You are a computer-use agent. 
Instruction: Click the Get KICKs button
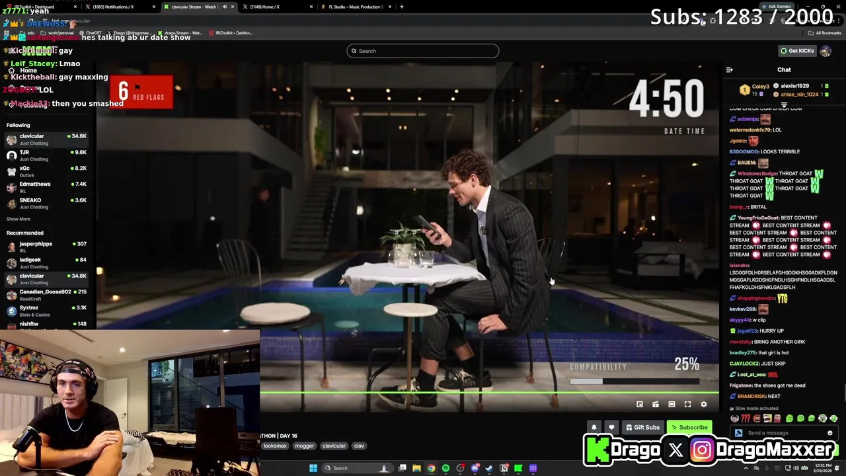point(797,51)
